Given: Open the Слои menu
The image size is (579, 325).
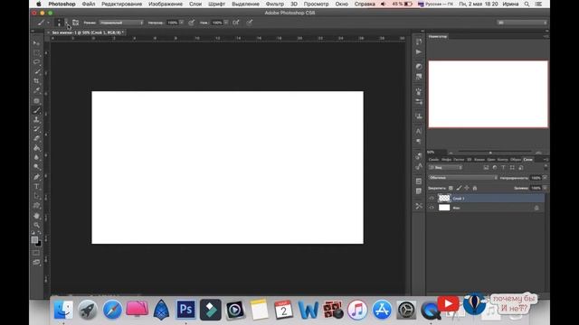Looking at the screenshot, I should coord(195,4).
